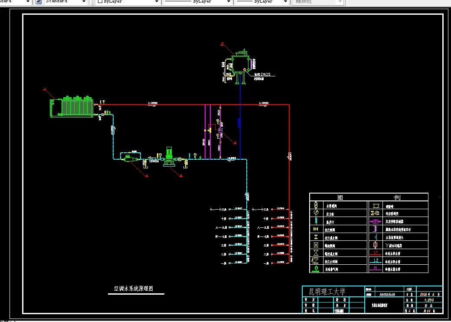Click the greyed-out 随颜色 plot style dropdown

[x=317, y=1]
